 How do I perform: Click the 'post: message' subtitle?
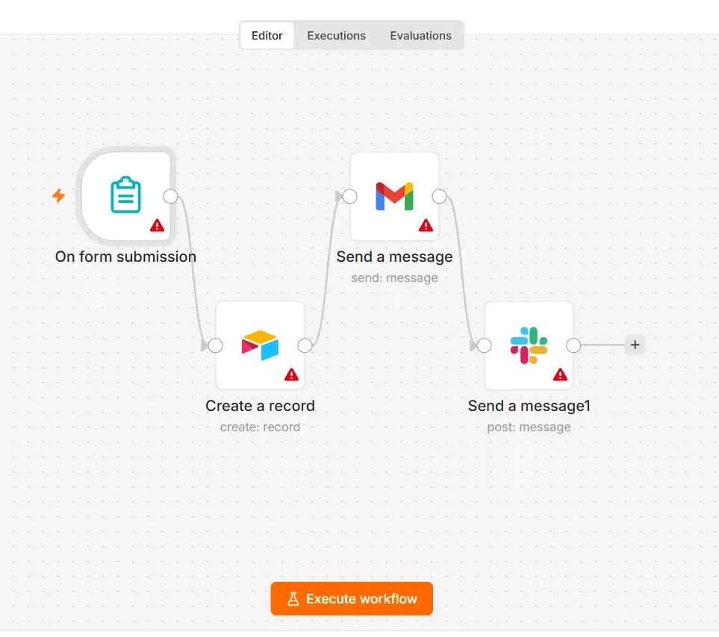[529, 427]
